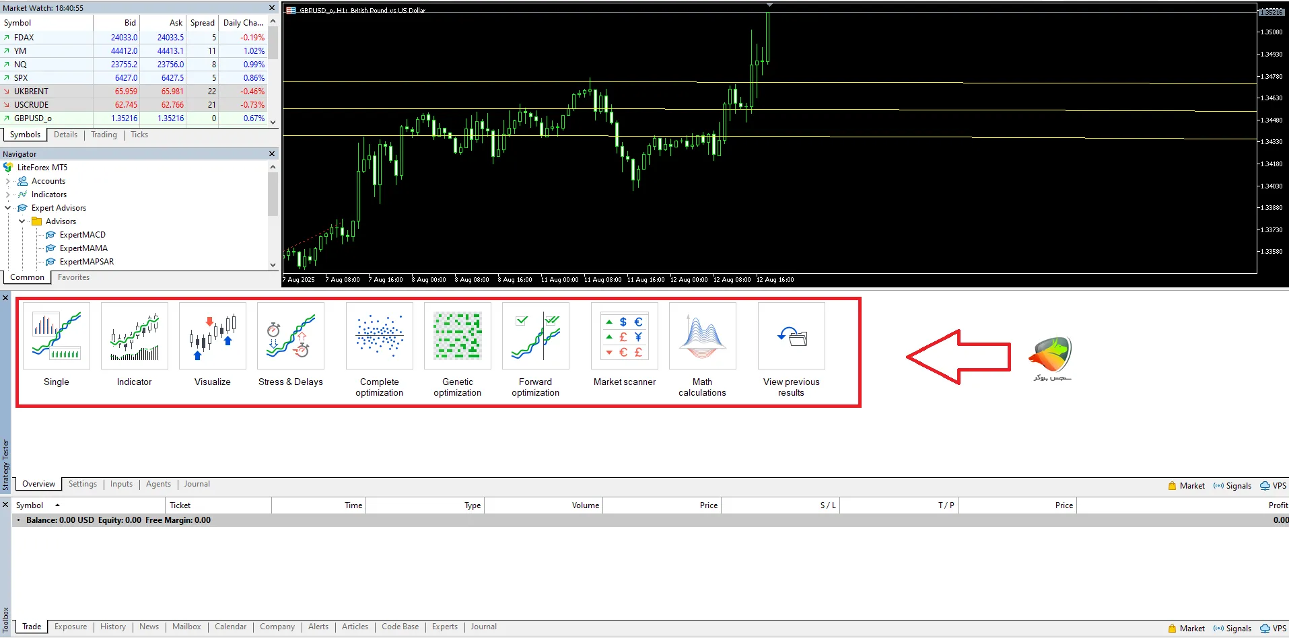Open the Toolbox Exposure tab
The height and width of the screenshot is (638, 1289).
click(x=71, y=627)
